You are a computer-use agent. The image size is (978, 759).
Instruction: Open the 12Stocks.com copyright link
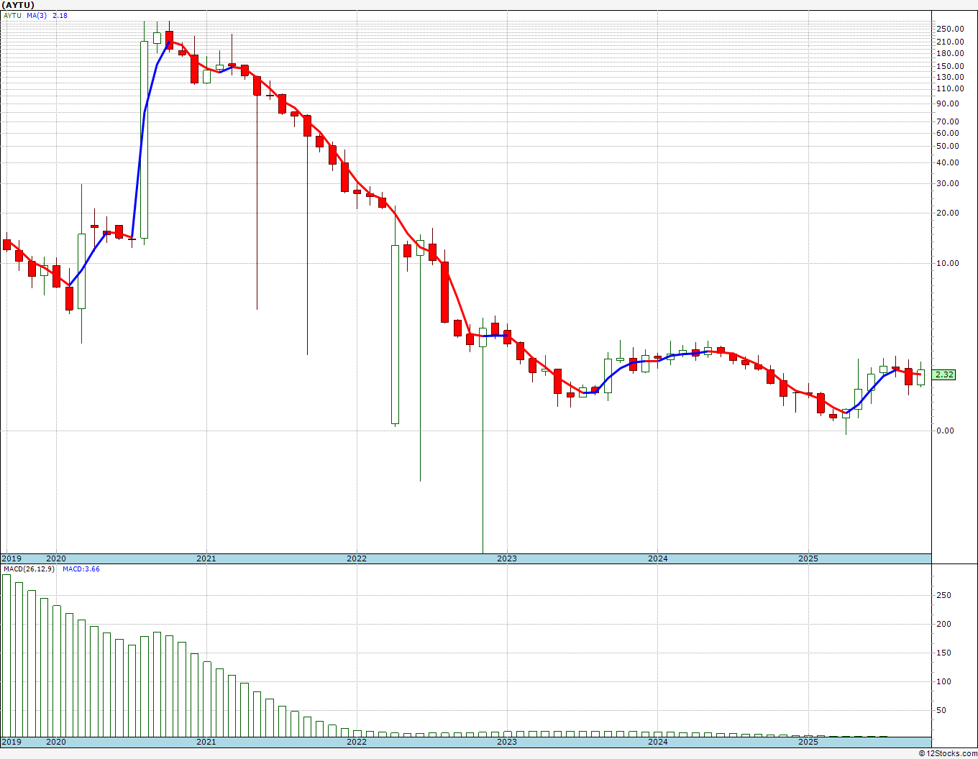(x=947, y=753)
